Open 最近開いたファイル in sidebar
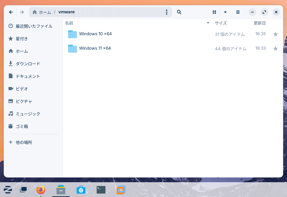Viewport: 287px width, 197px height. point(33,26)
